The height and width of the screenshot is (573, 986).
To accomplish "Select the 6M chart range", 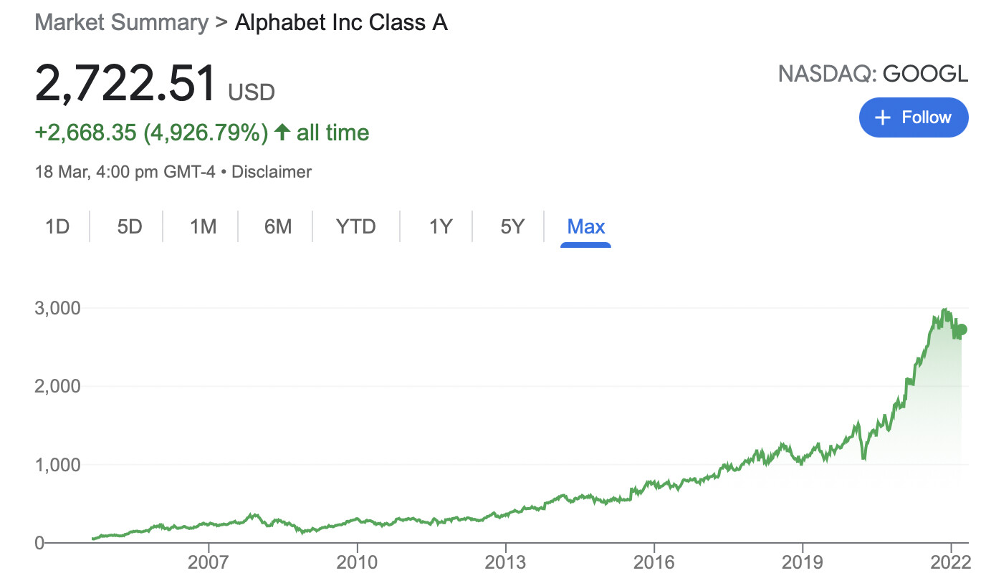I will (278, 227).
